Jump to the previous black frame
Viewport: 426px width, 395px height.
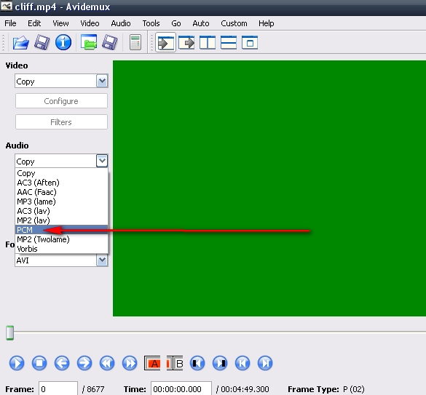click(x=197, y=363)
